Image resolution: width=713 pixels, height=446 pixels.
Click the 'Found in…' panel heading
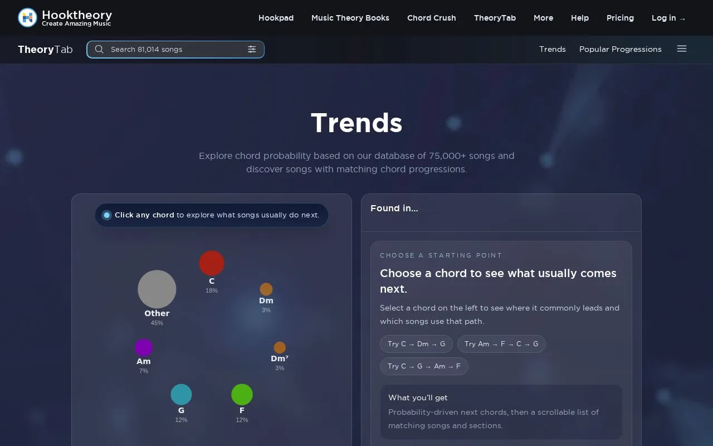point(394,208)
